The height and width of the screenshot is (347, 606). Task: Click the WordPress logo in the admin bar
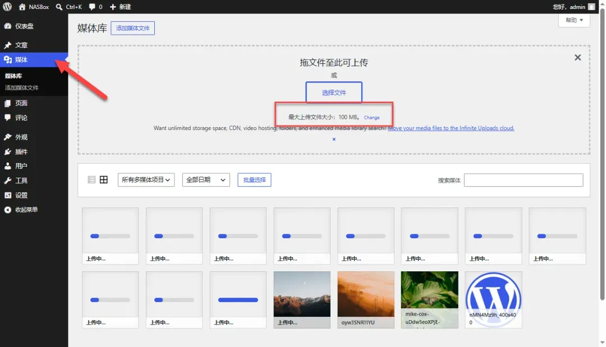[x=7, y=7]
